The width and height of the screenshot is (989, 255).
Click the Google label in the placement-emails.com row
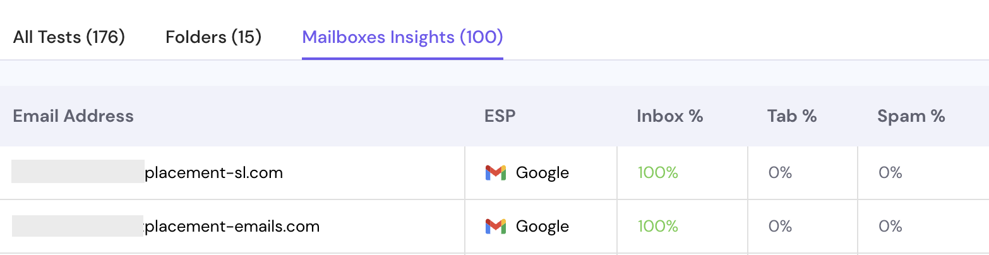click(x=542, y=226)
